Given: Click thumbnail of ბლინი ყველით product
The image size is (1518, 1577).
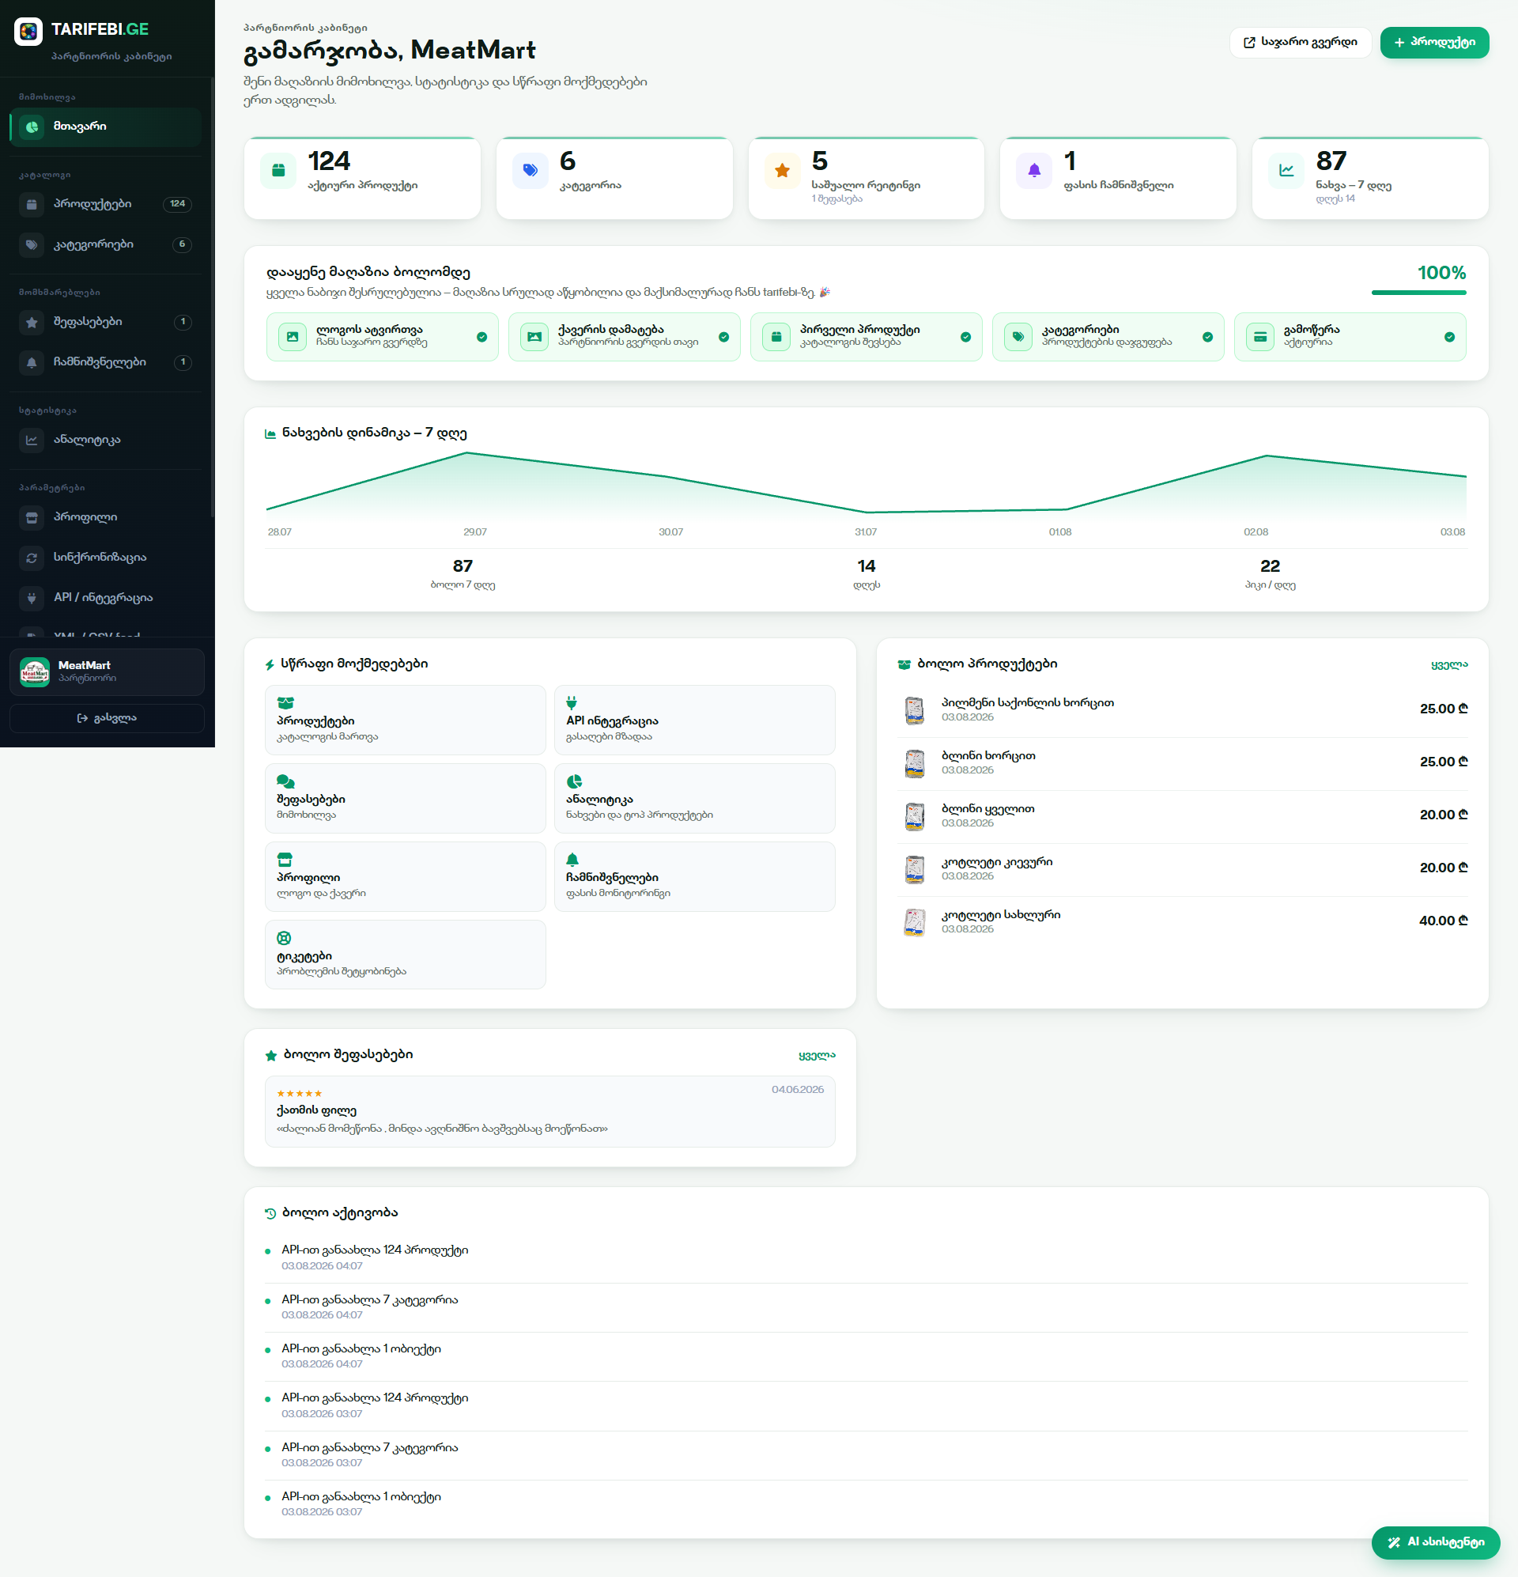Looking at the screenshot, I should 915,817.
